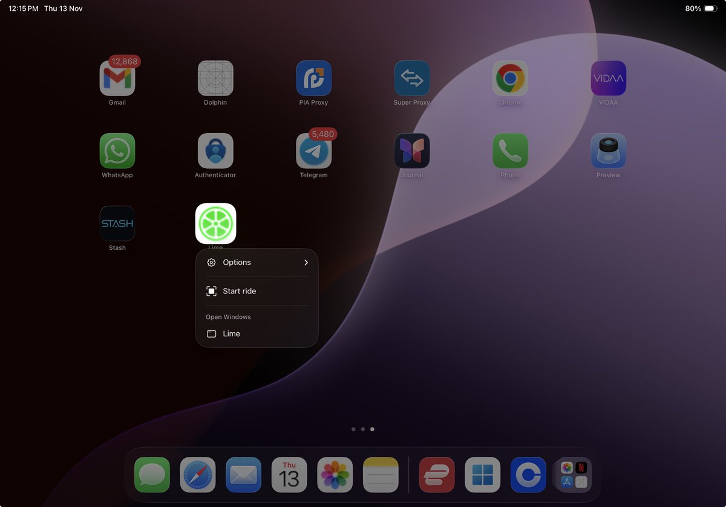Tap the gear icon beside Options

(x=211, y=263)
